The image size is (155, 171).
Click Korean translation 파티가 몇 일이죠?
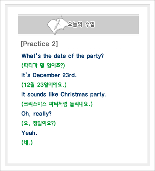pyautogui.click(x=43, y=66)
